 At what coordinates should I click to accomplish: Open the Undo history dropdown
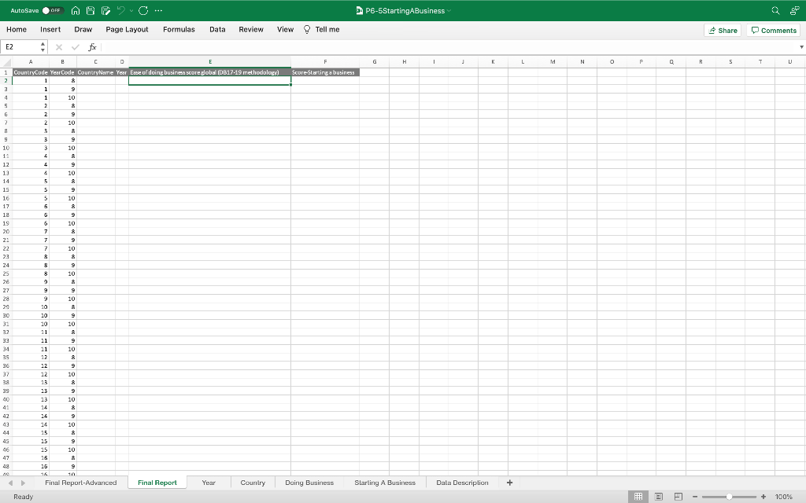coord(131,10)
